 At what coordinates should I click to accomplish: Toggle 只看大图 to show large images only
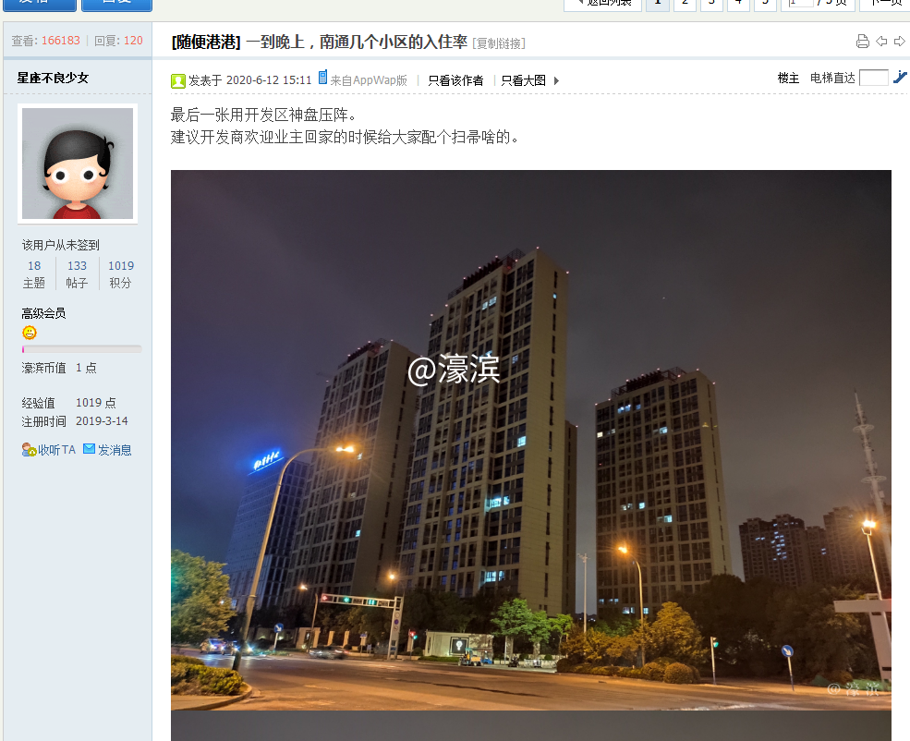tap(521, 80)
